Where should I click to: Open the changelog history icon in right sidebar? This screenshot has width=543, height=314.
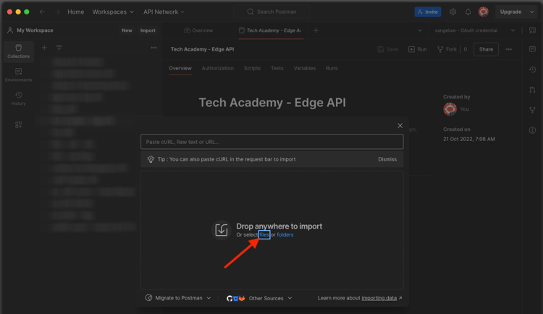click(532, 69)
